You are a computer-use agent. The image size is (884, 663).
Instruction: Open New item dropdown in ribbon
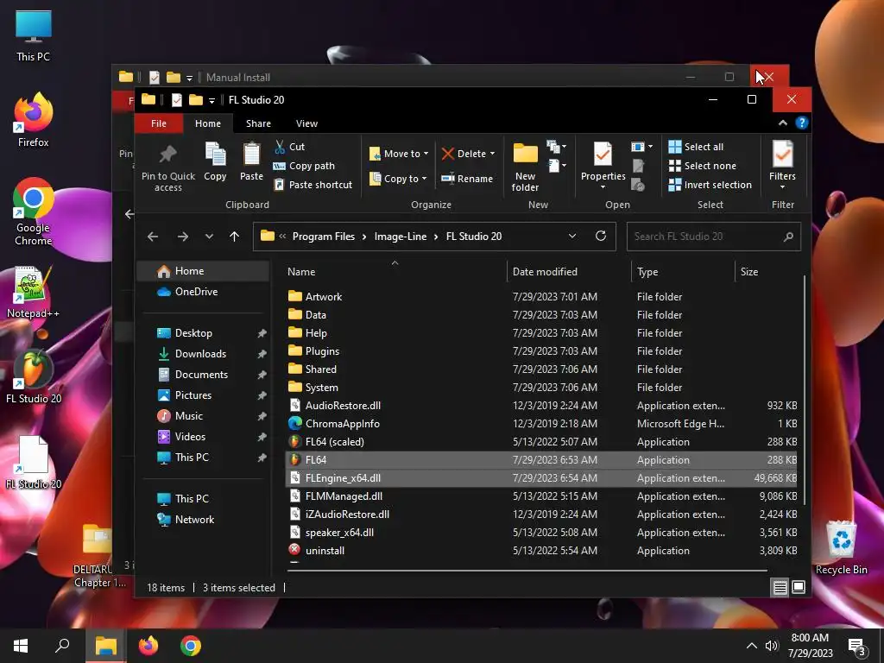point(556,147)
